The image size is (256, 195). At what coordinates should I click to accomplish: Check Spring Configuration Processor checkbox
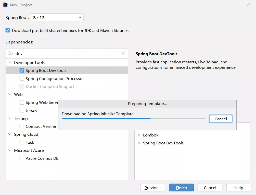[22, 78]
